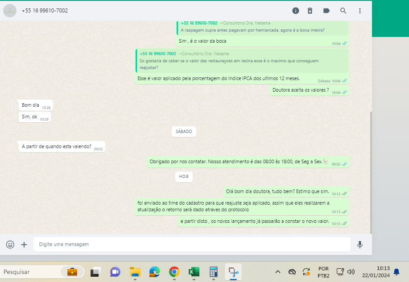Open contact info icon in chat header
409x282 pixels.
pos(296,11)
